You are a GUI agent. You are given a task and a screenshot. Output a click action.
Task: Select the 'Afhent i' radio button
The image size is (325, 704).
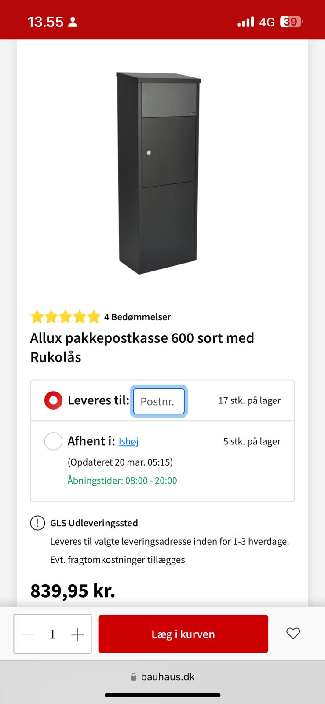point(53,441)
